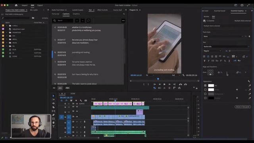Open the Baskerville font dropdown

(x=227, y=46)
